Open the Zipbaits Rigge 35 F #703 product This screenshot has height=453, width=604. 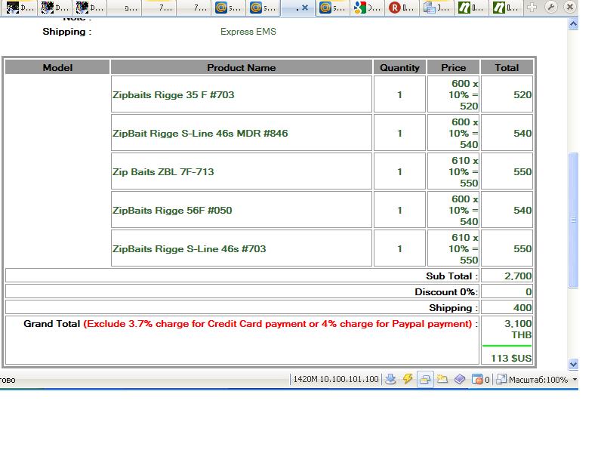tap(174, 95)
